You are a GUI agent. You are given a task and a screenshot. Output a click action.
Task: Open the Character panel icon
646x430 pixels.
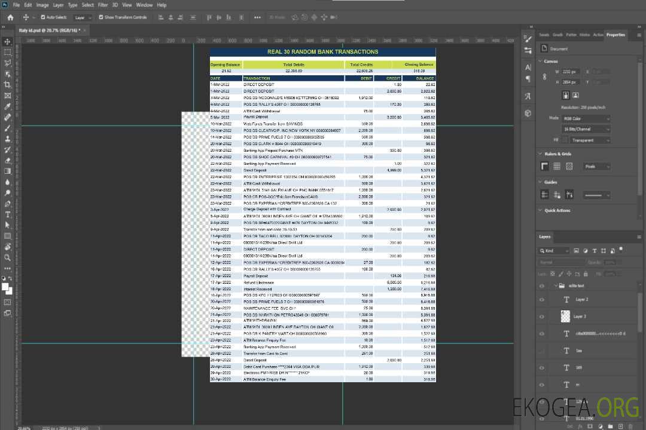528,67
